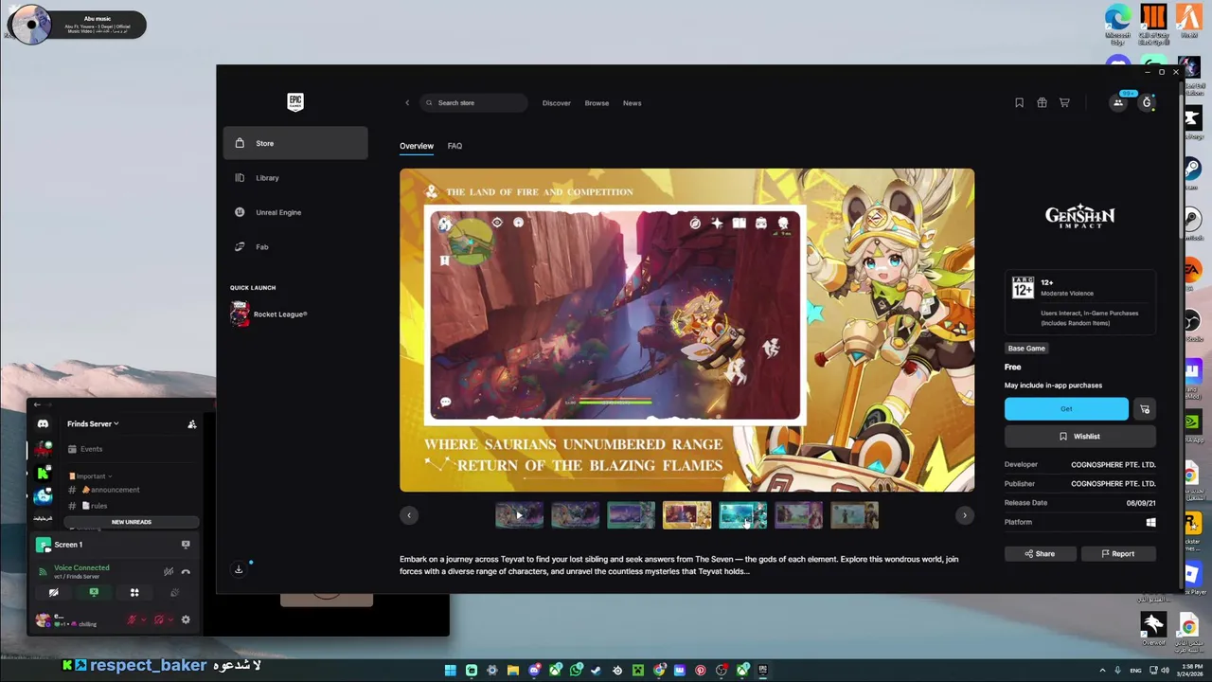Select the highlighted fourth carousel thumbnail
The height and width of the screenshot is (682, 1212).
click(x=686, y=515)
